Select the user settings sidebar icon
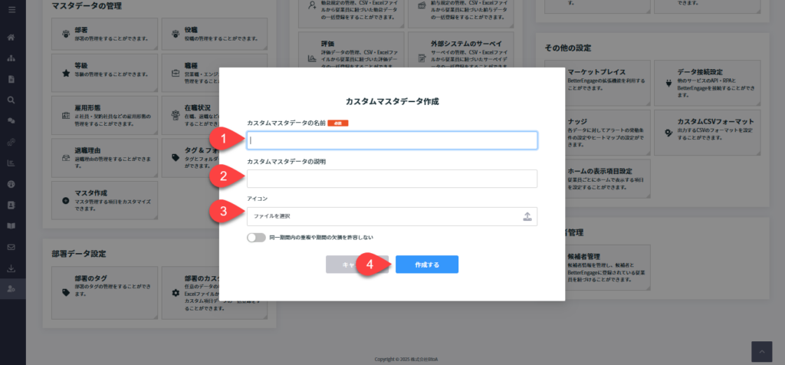Screen dimensions: 785x365 pyautogui.click(x=11, y=289)
